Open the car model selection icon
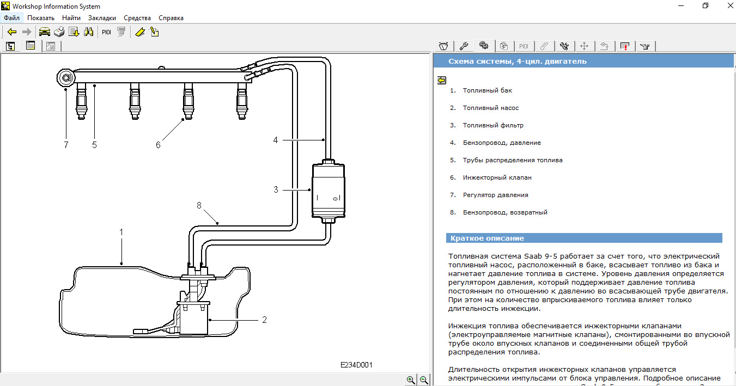The width and height of the screenshot is (736, 386). [45, 32]
